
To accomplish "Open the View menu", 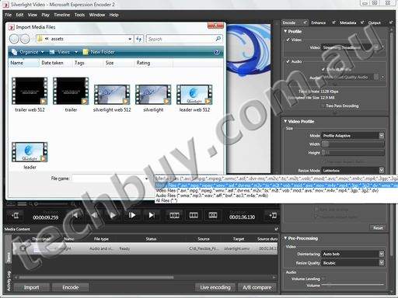I will (x=33, y=15).
